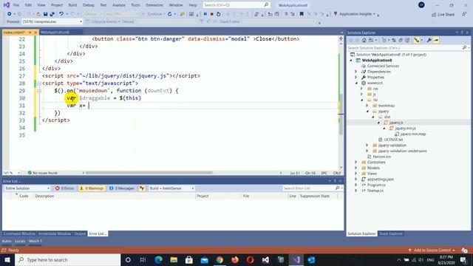Click the Windows Start button
This screenshot has height=266, width=473.
(x=7, y=259)
